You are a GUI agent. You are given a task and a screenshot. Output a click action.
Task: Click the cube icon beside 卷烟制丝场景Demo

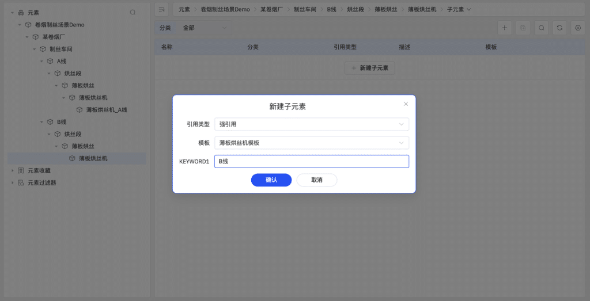click(x=28, y=25)
